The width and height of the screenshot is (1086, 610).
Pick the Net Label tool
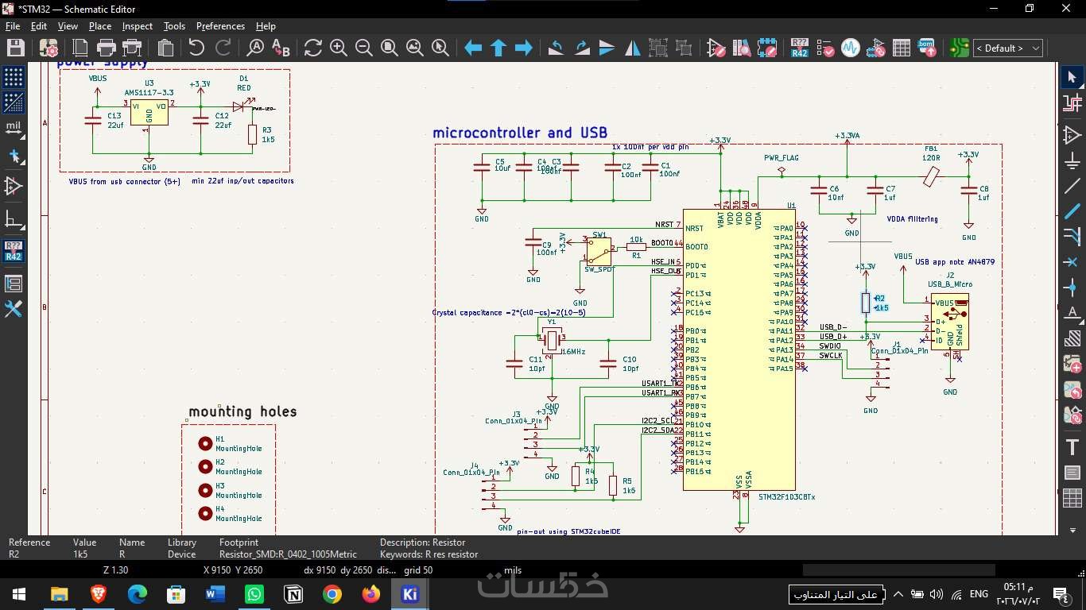[x=1072, y=313]
